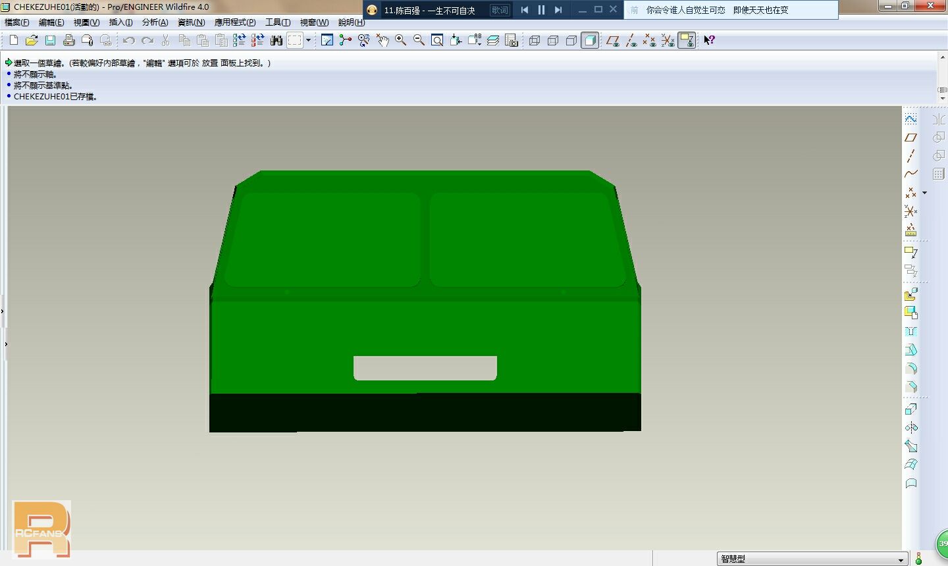Skip to next track in music player
The image size is (948, 566).
pyautogui.click(x=558, y=10)
